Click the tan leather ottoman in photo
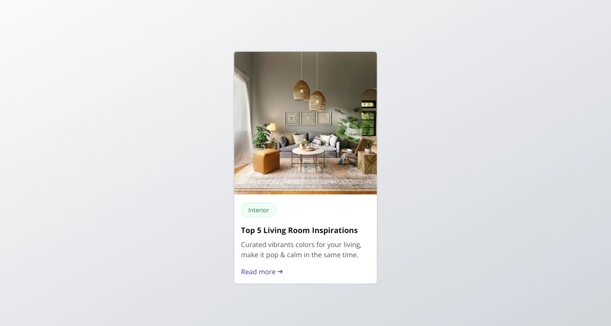The width and height of the screenshot is (611, 326). [266, 162]
